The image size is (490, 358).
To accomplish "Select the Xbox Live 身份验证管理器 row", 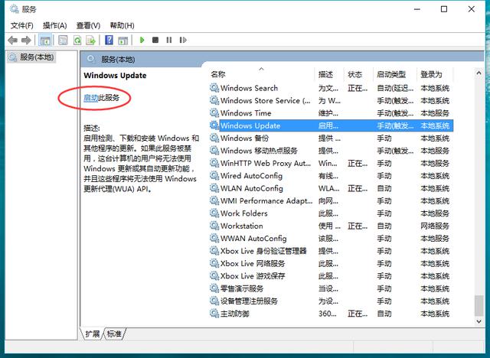I will (x=331, y=251).
